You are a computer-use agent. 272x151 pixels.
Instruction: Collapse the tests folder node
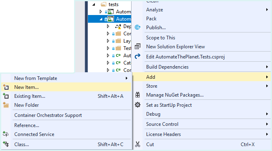[x=94, y=4]
